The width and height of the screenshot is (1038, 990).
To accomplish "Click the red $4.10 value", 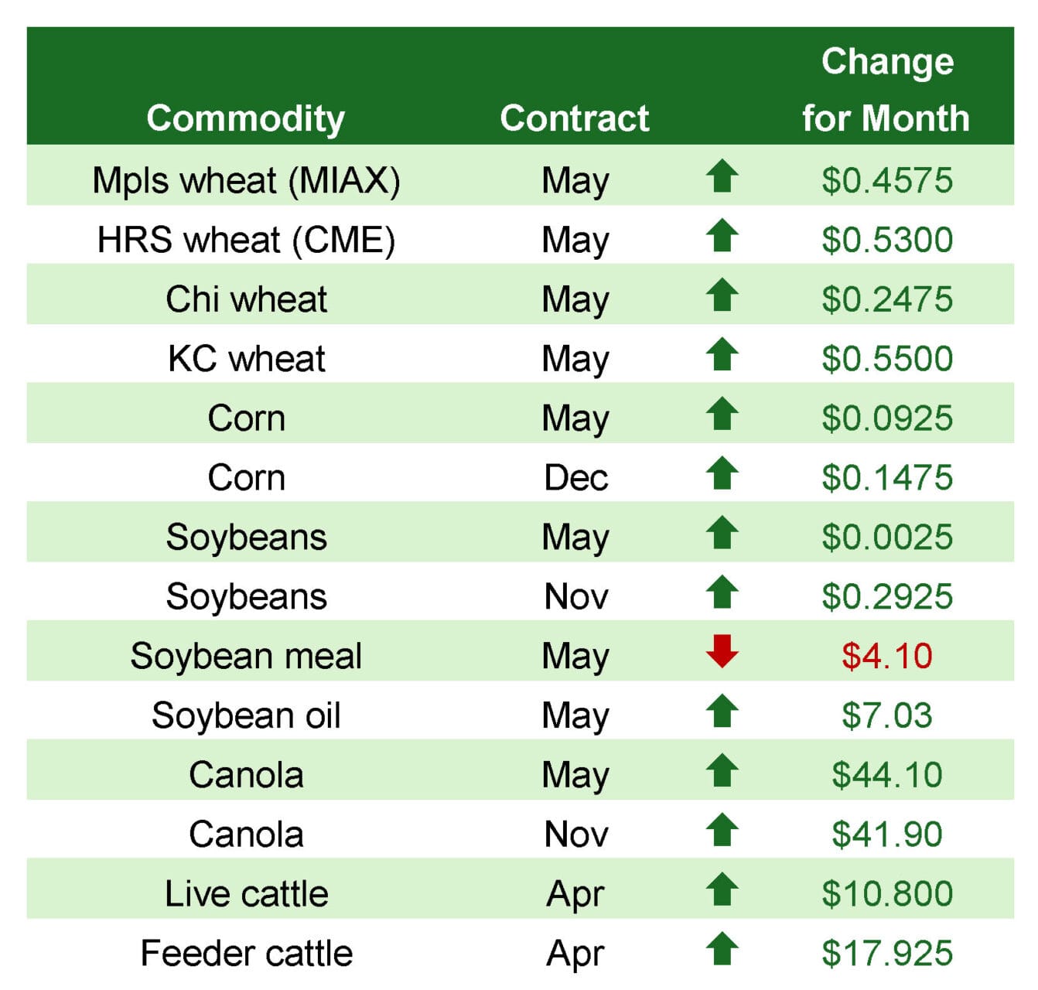I will point(886,656).
